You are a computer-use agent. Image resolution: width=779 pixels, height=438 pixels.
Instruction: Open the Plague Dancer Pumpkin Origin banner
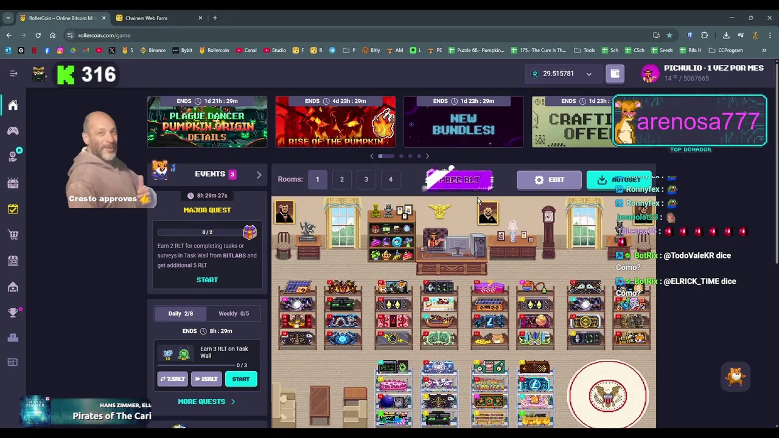[x=207, y=122]
